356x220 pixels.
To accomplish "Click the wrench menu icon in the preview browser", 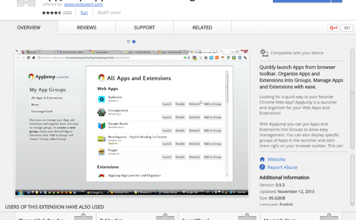I will pos(245,58).
